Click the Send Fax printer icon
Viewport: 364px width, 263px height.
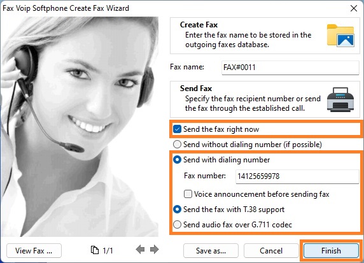pos(340,100)
